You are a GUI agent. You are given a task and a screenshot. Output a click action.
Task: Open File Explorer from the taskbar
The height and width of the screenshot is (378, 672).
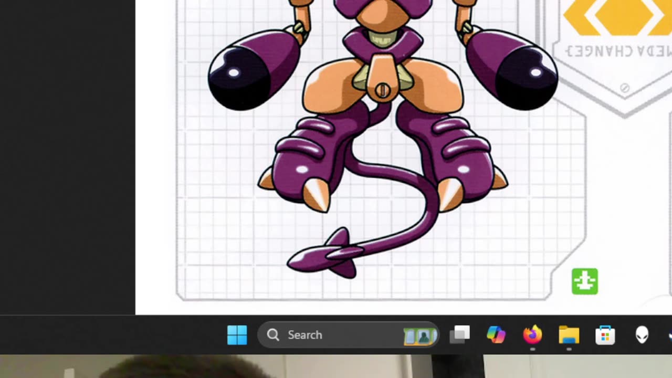pyautogui.click(x=569, y=335)
